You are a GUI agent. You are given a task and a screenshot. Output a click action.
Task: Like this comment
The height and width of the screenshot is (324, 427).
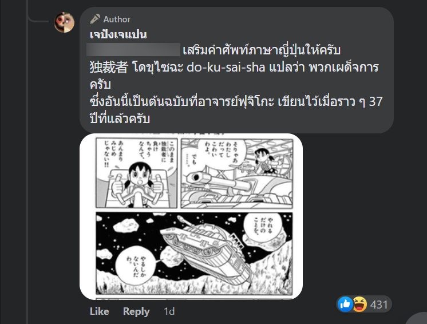point(100,311)
